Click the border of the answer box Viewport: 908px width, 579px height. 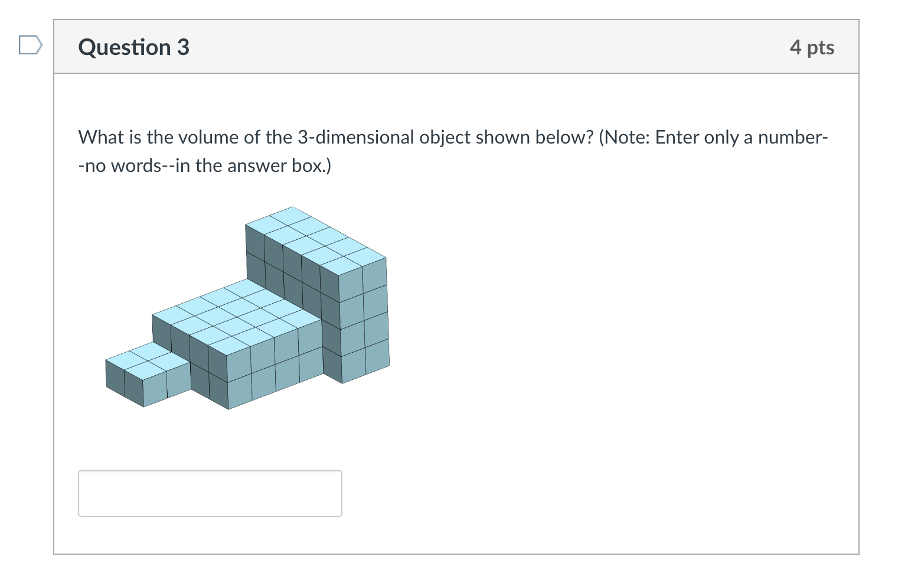click(210, 471)
